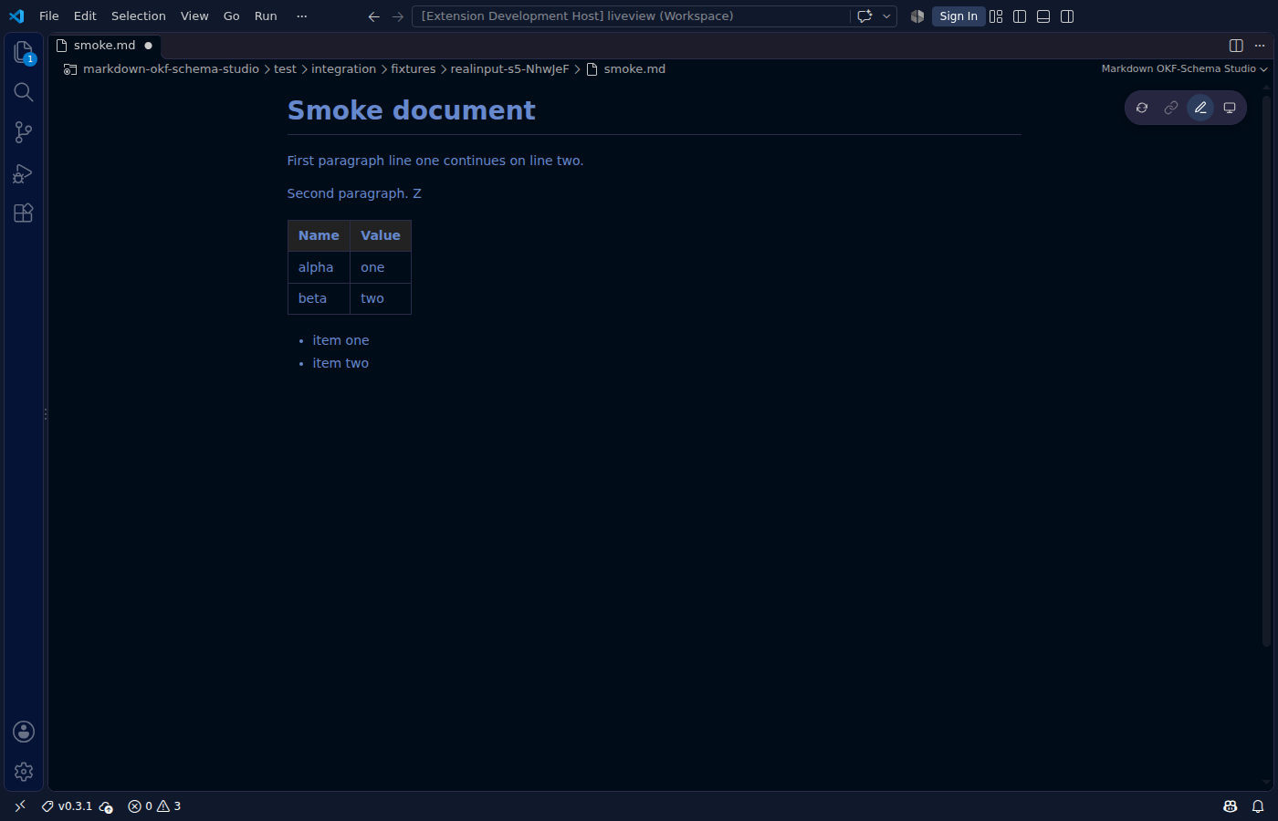This screenshot has height=821, width=1278.
Task: Open the Run menu
Action: (x=266, y=16)
